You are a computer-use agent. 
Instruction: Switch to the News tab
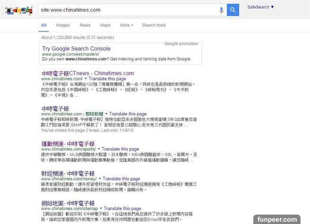pos(85,25)
